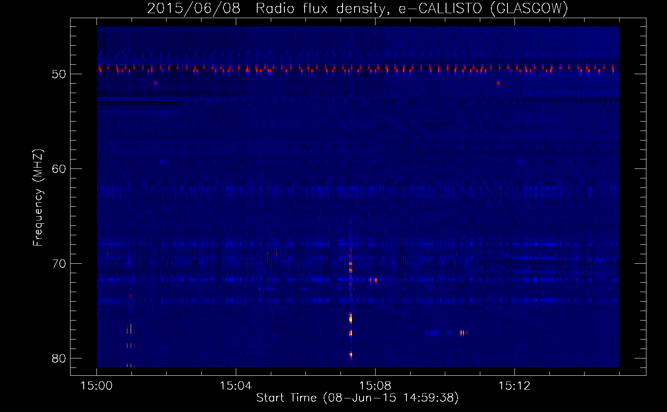Click the 15:04 time tick label
The width and height of the screenshot is (667, 412).
point(236,386)
